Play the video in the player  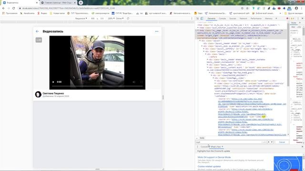(x=53, y=82)
